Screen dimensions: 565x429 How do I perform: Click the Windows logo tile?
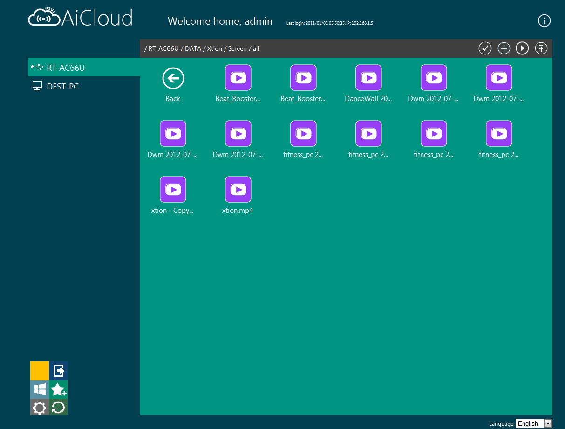(40, 389)
